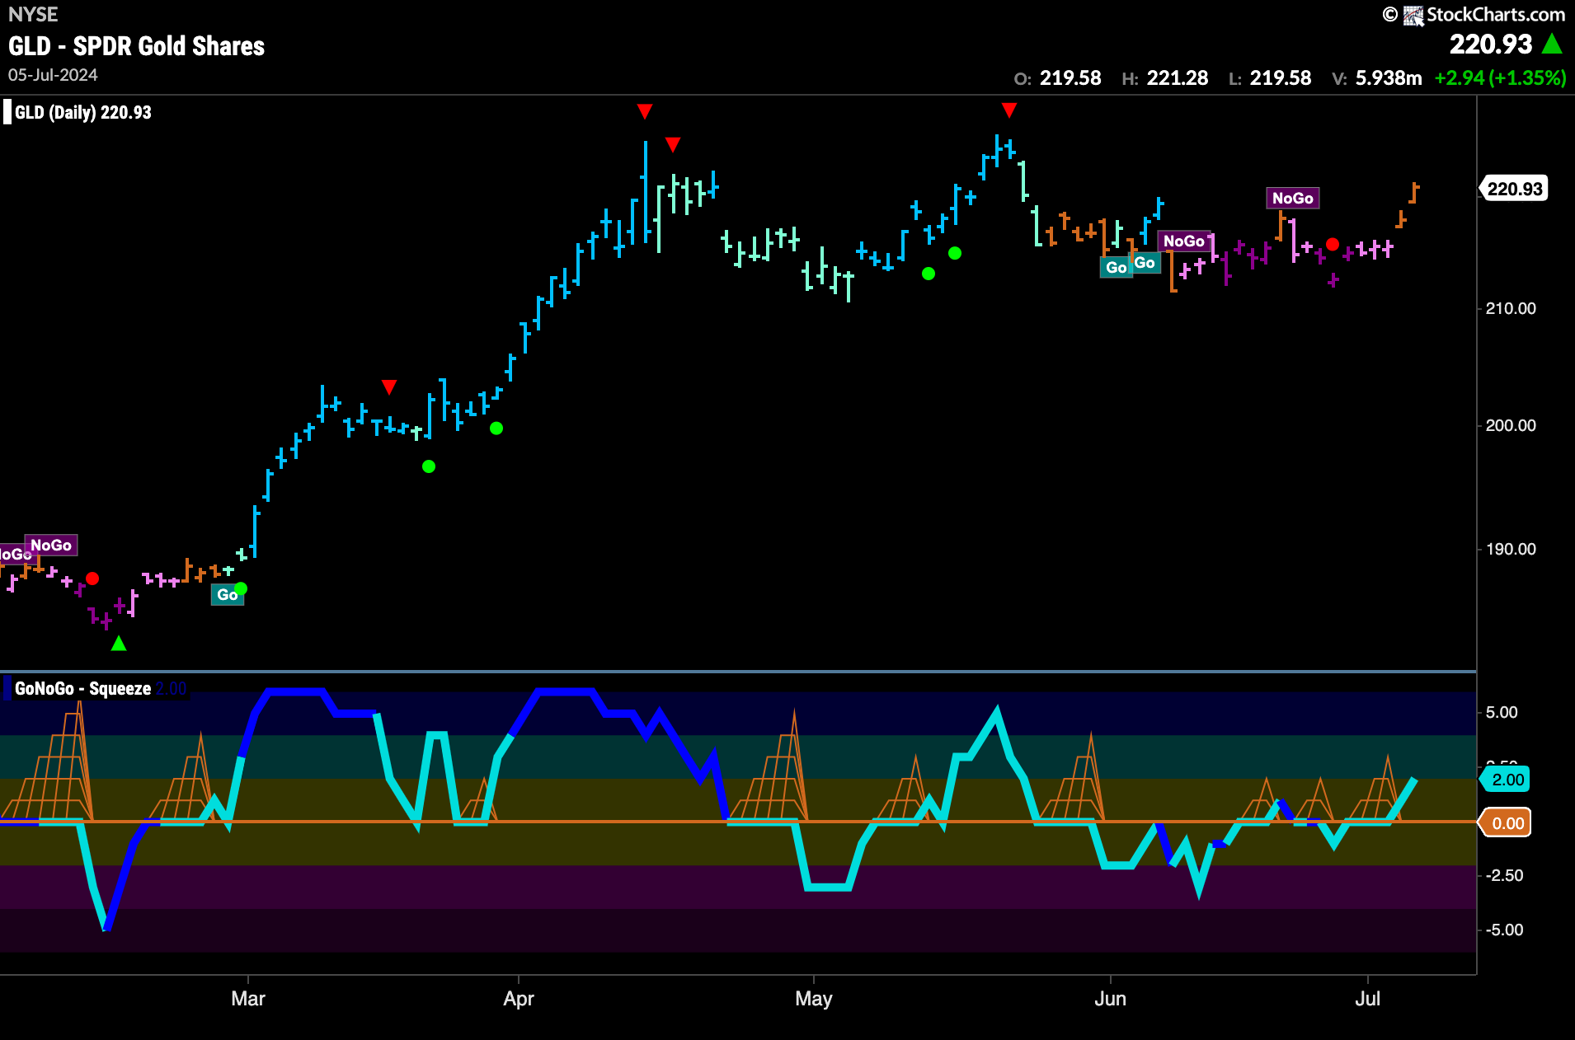
Task: Click the Jun label on the time axis
Action: (1110, 999)
